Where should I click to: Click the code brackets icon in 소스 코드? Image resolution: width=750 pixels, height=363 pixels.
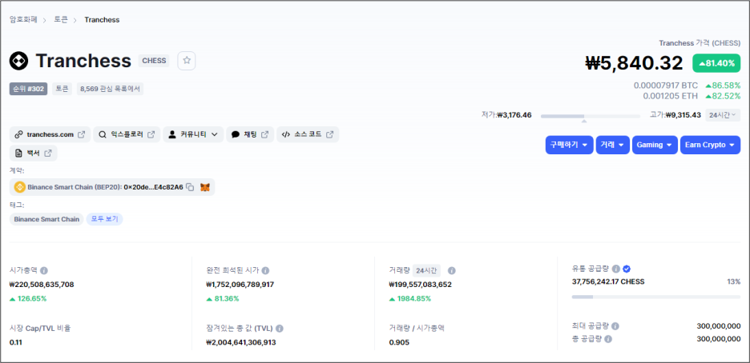click(285, 134)
